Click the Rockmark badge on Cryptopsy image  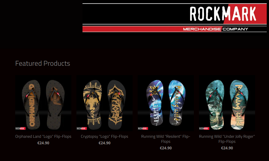(82, 128)
